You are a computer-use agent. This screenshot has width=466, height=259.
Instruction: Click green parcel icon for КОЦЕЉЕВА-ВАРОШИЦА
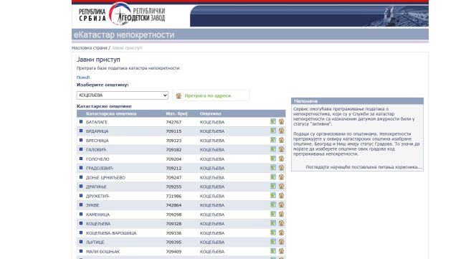[273, 232]
